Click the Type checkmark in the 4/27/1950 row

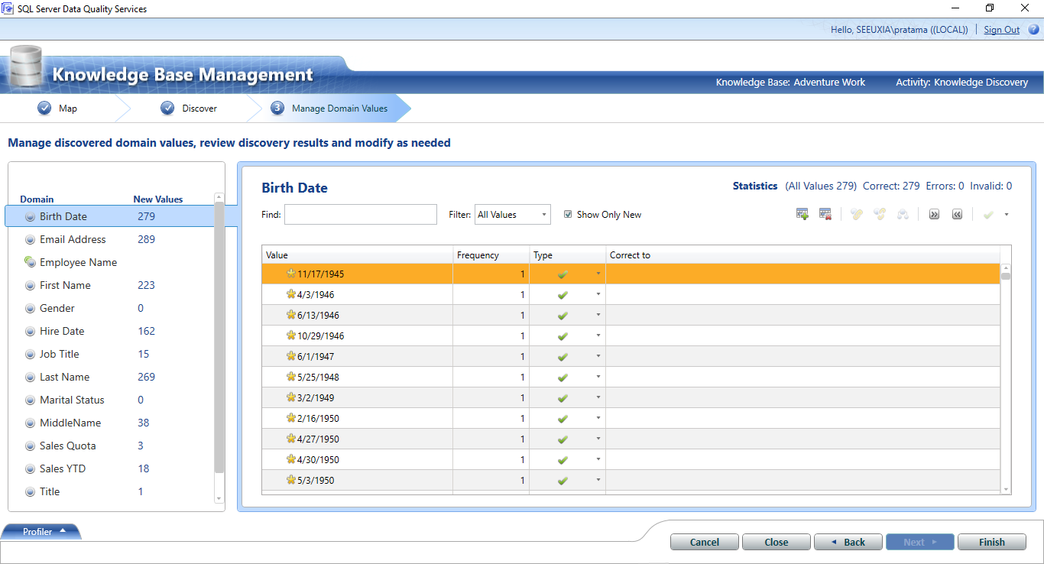coord(563,439)
